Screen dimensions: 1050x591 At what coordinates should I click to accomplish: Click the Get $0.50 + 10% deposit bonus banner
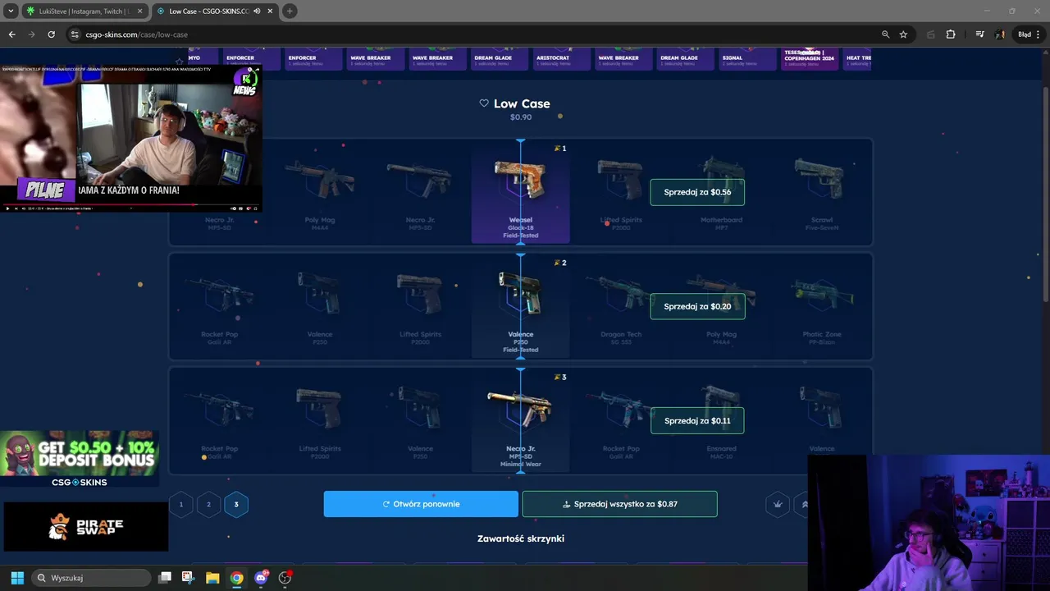[x=80, y=459]
